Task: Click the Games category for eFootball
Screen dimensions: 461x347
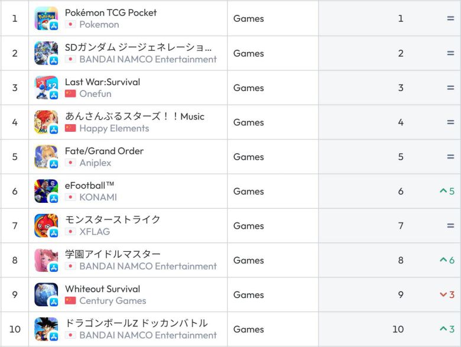Action: pos(249,191)
